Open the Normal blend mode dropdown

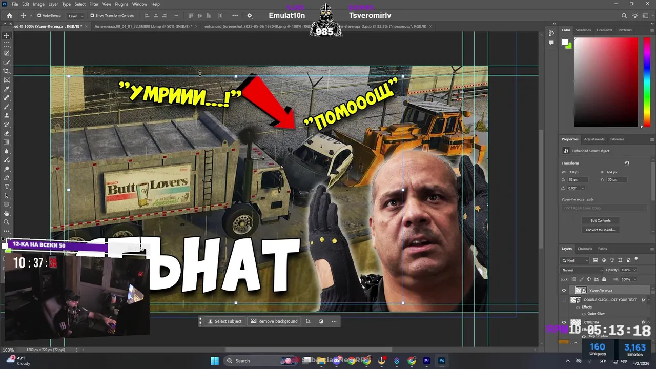[x=582, y=270]
